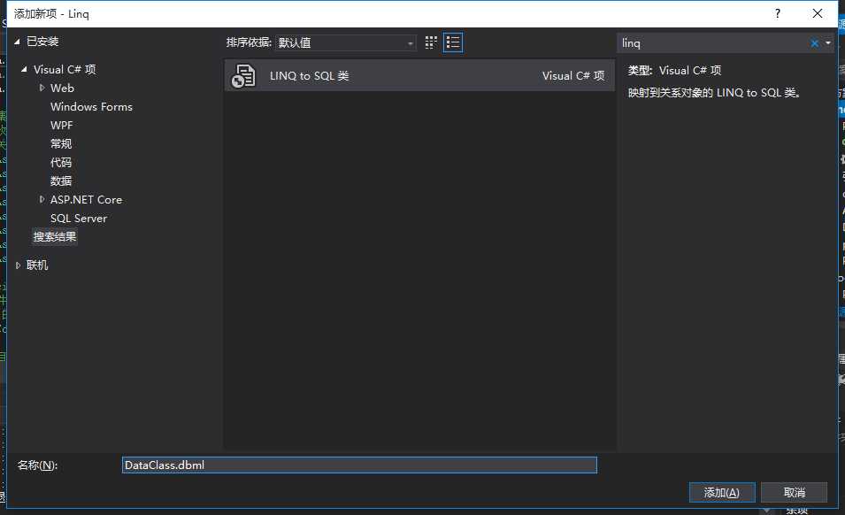The width and height of the screenshot is (845, 515).
Task: Expand the Web tree node
Action: tap(42, 88)
